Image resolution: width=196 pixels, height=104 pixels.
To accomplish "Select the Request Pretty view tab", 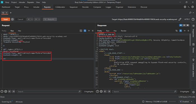I will click(x=4, y=31).
